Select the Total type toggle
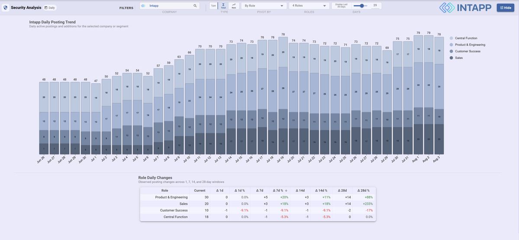The image size is (519, 240). (x=223, y=6)
